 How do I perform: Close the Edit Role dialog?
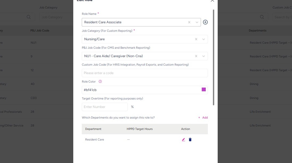pyautogui.click(x=212, y=1)
